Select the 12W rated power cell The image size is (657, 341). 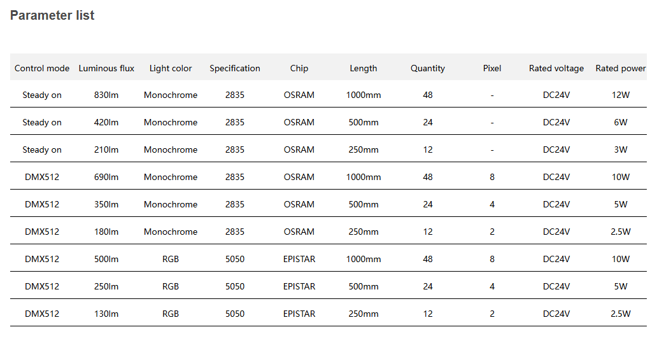click(621, 95)
